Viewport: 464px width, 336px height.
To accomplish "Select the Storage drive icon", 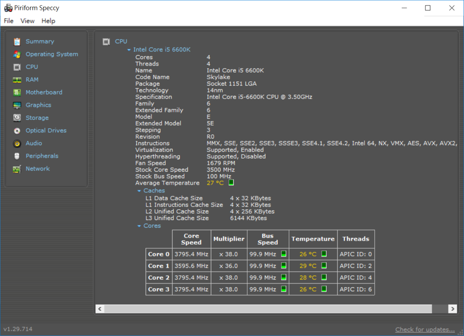I will tap(17, 118).
